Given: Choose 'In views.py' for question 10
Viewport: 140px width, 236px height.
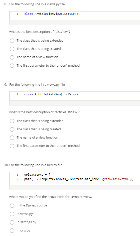Looking at the screenshot, I should tap(12, 214).
